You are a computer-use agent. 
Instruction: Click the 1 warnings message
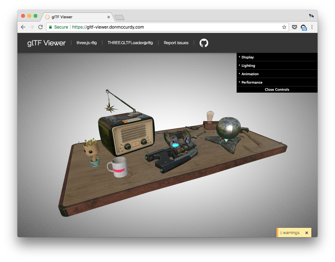point(290,233)
